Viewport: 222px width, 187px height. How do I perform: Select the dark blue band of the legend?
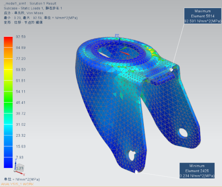pyautogui.click(x=8, y=163)
